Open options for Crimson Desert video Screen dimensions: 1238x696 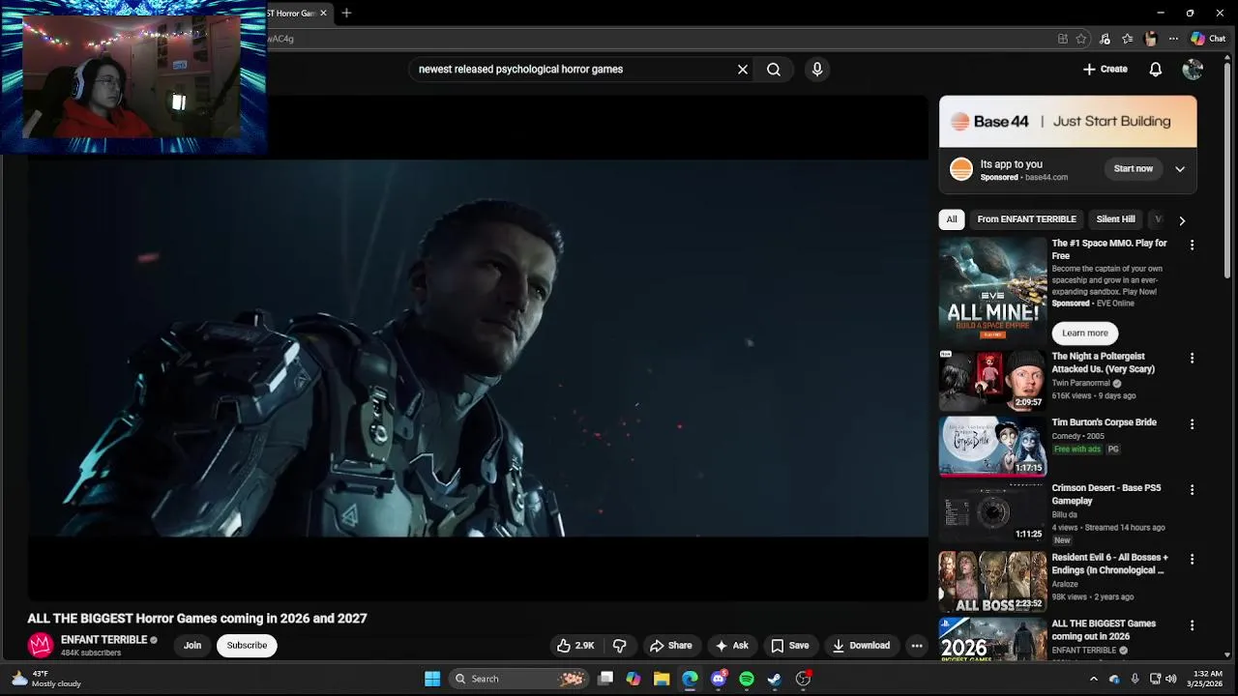point(1192,490)
